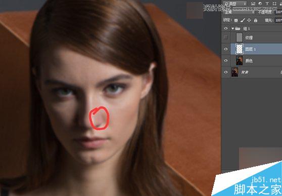Open the layer filter type dropdown
Screen dimensions: 282x196
[235, 4]
